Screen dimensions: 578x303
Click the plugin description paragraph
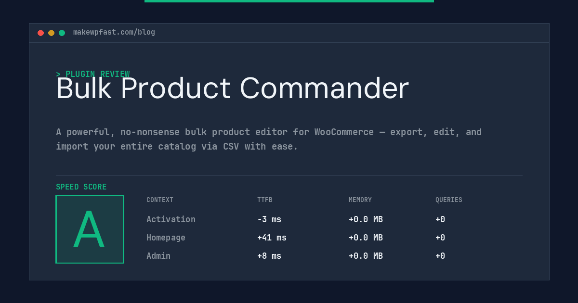click(x=269, y=139)
